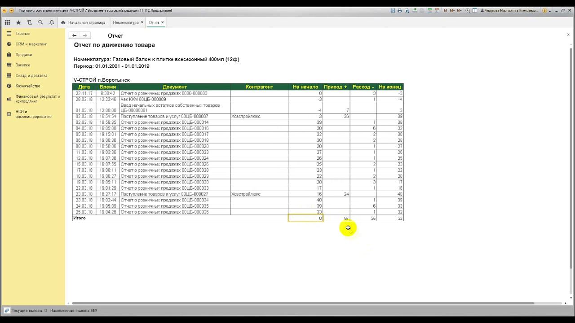Click the Расход - column header
This screenshot has height=323, width=575.
point(363,87)
